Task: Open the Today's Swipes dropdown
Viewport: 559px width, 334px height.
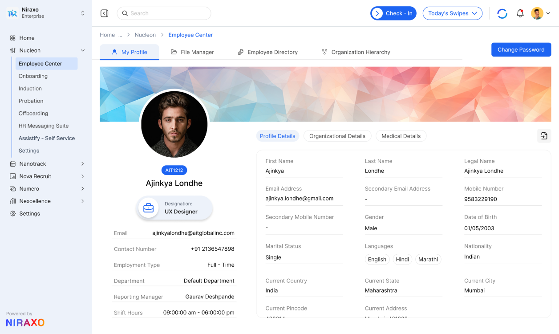Action: [x=452, y=13]
